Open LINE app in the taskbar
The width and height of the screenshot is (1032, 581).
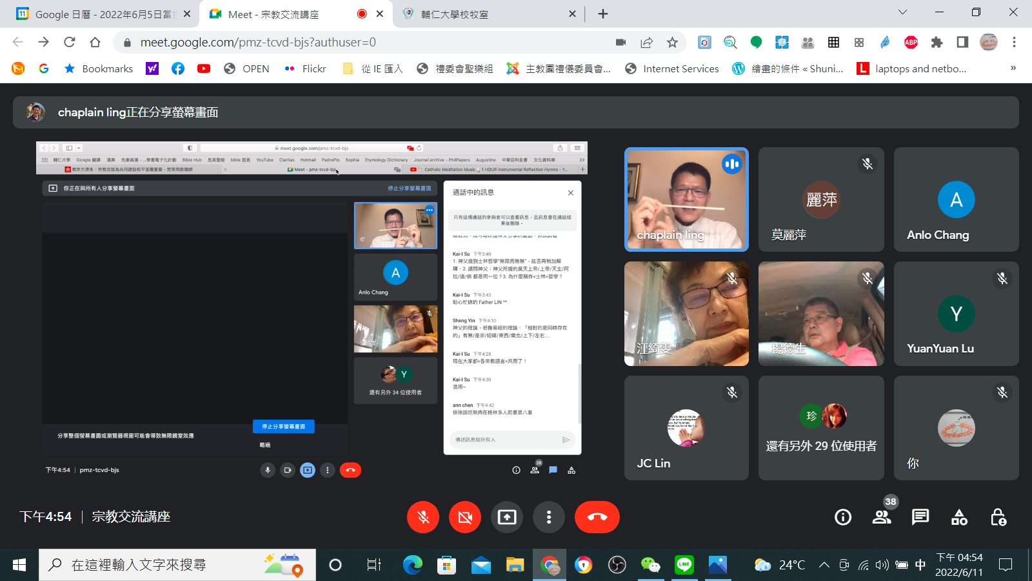684,565
